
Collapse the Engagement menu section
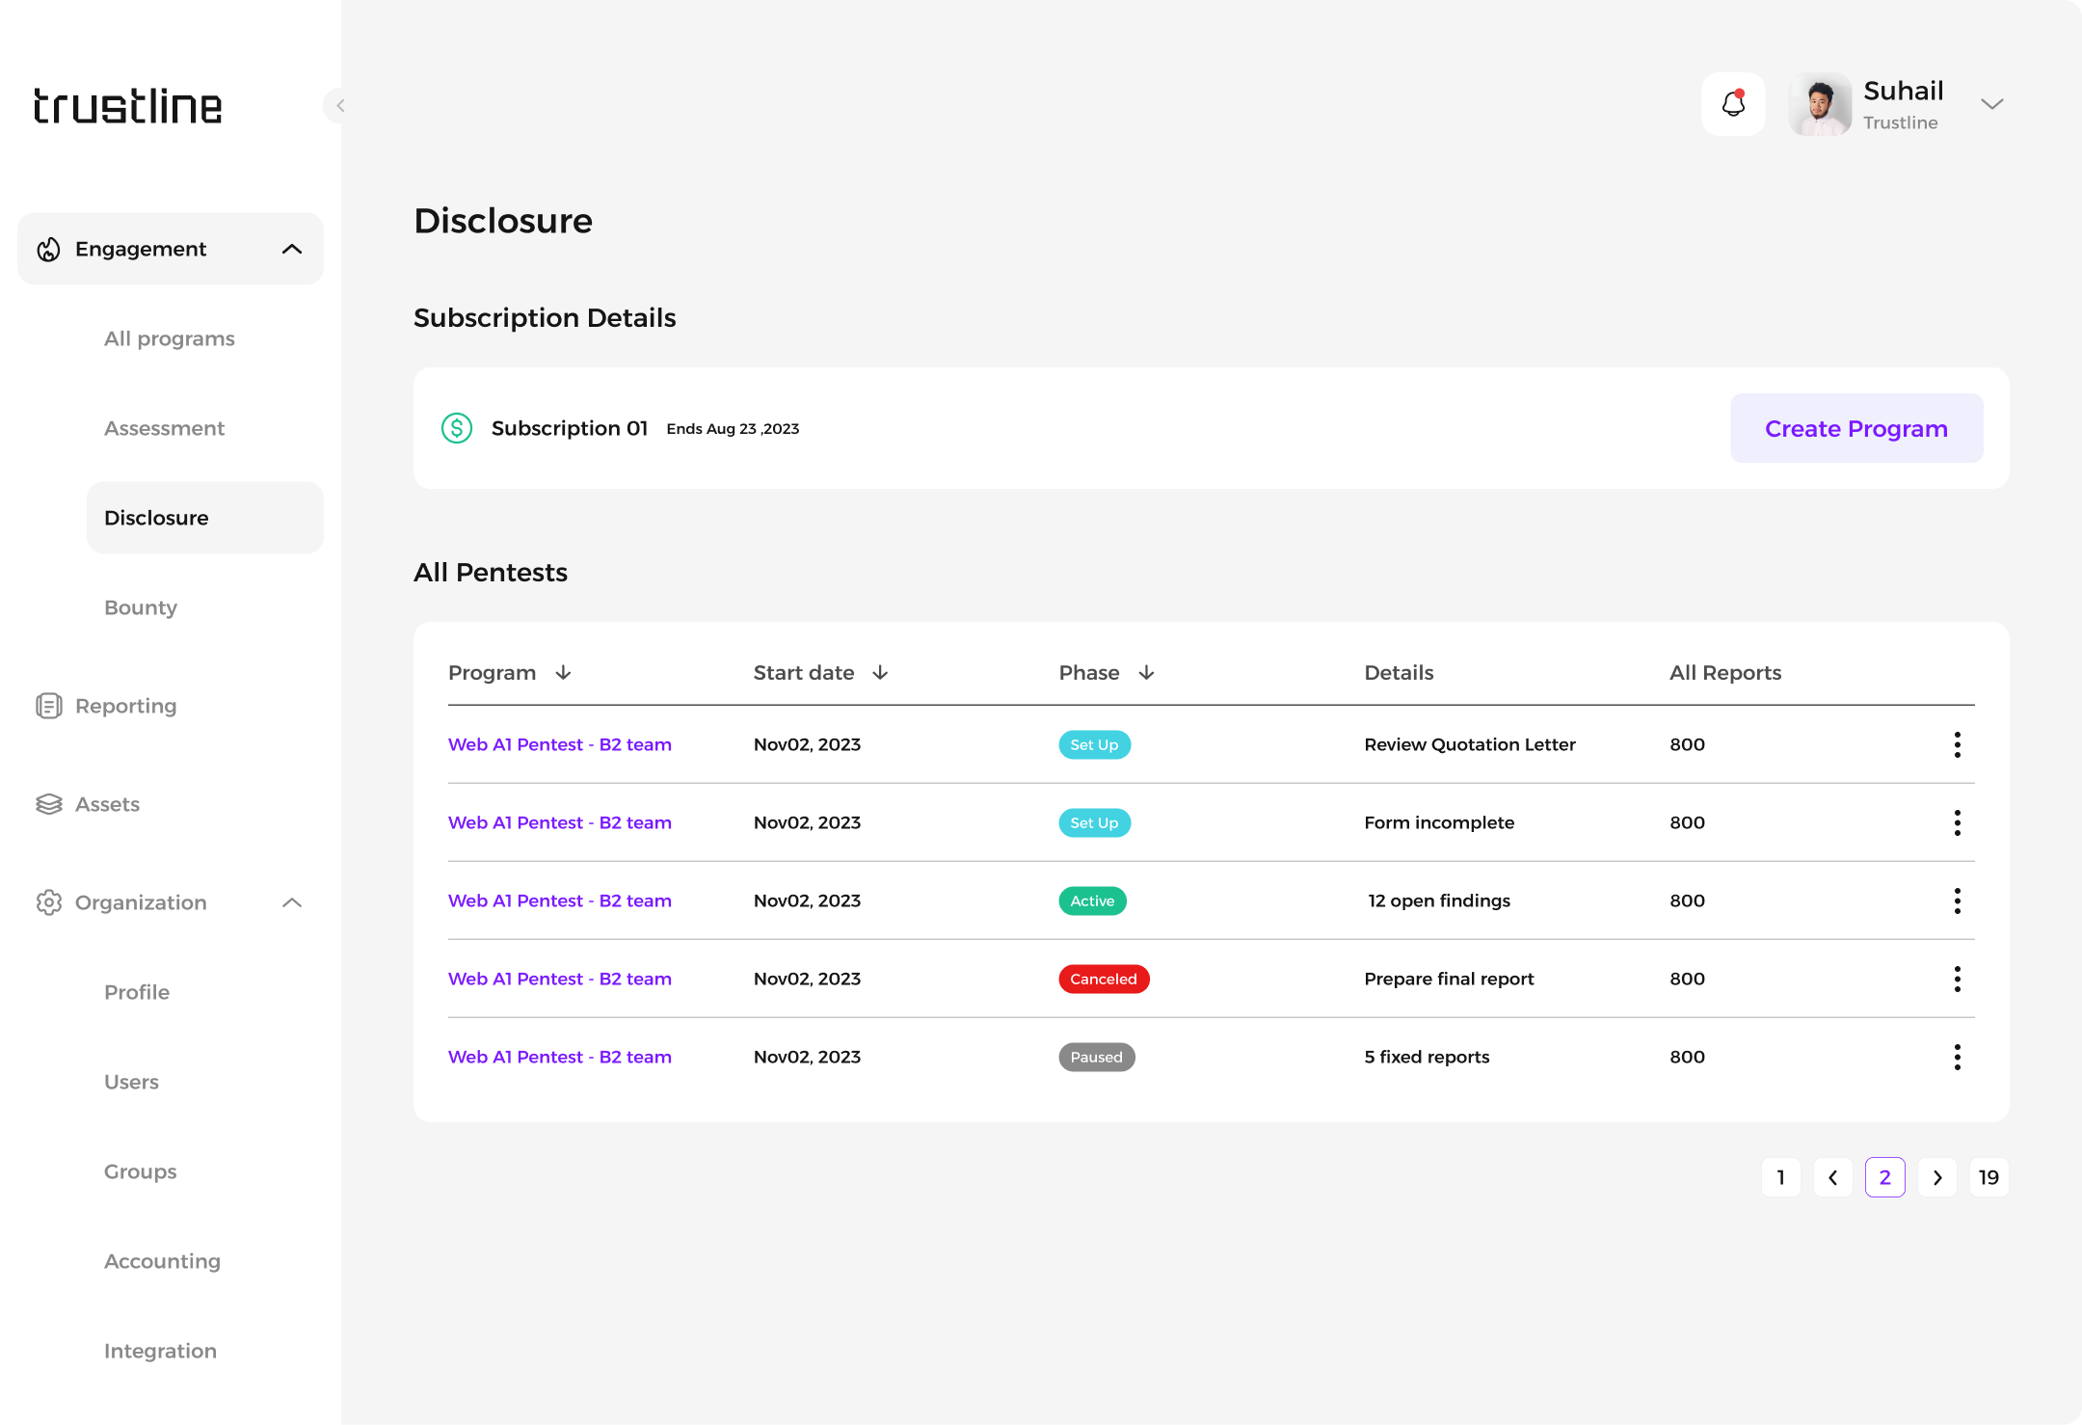pyautogui.click(x=292, y=249)
